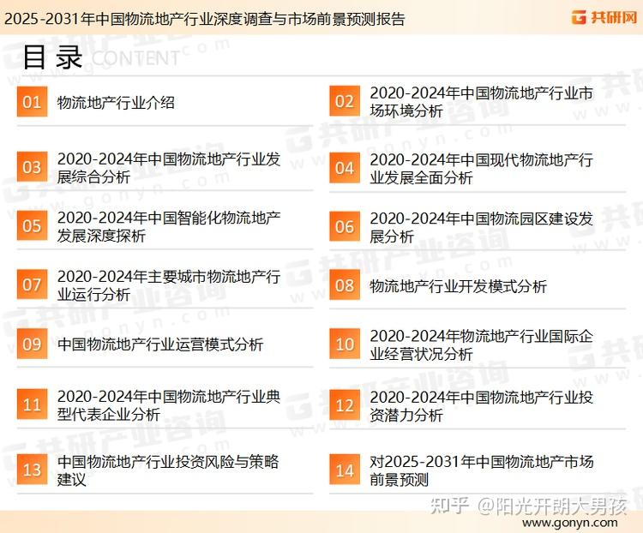Screen dimensions: 643x533
Task: Click the orange 14 number badge
Action: coord(345,470)
